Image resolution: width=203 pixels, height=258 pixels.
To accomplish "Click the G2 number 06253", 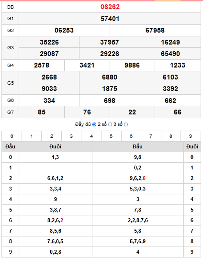I will pyautogui.click(x=64, y=30).
